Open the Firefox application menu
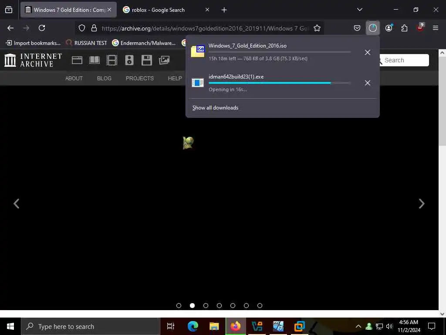The image size is (446, 335). click(x=436, y=28)
